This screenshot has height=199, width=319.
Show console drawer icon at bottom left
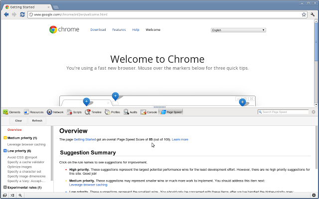coord(12,196)
